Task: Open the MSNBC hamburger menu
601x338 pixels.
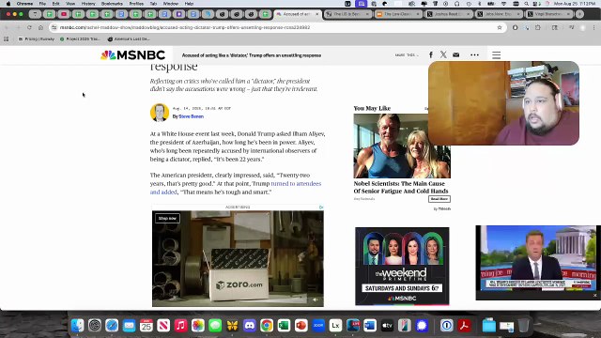Action: [x=497, y=54]
